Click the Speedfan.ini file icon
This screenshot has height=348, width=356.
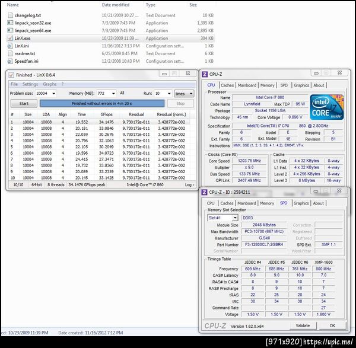click(x=10, y=61)
